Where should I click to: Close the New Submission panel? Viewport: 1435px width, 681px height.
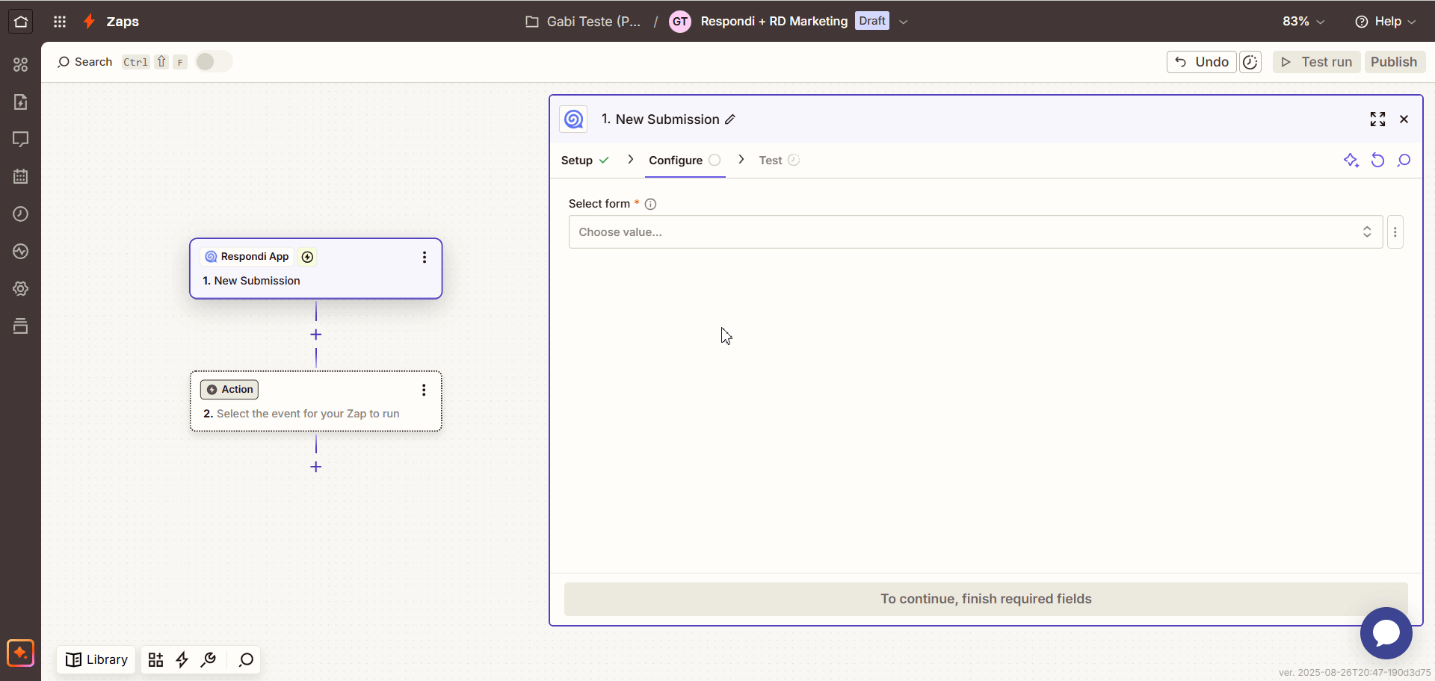tap(1404, 119)
